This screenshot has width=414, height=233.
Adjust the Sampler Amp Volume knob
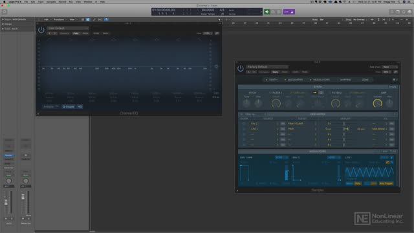(378, 103)
